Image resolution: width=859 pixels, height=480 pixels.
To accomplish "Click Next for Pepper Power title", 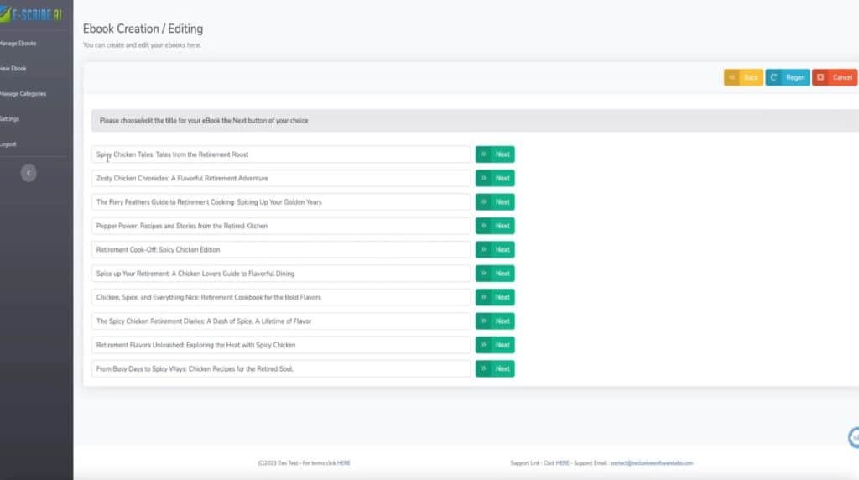I will (x=495, y=226).
